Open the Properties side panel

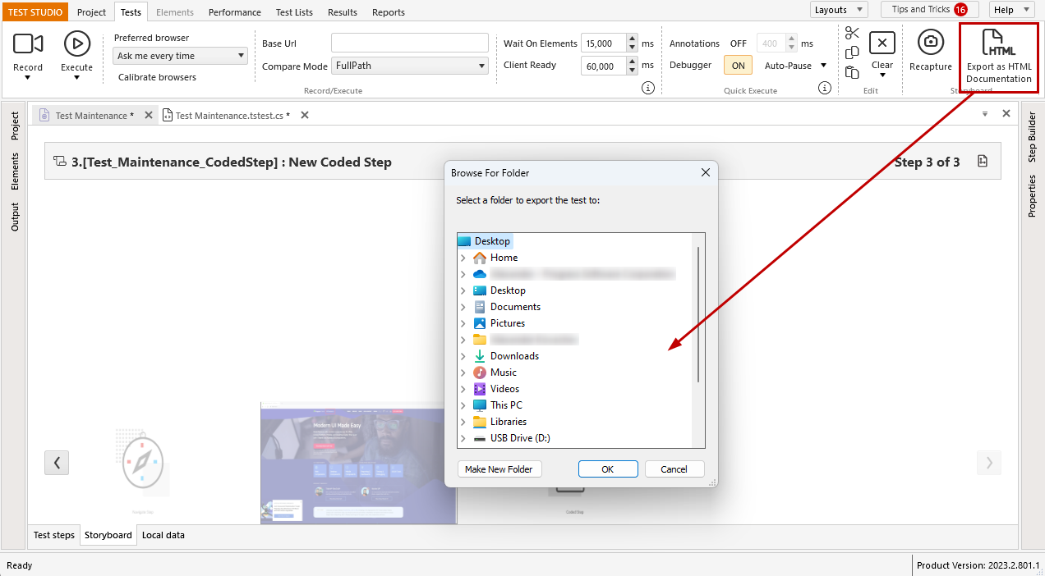pos(1033,195)
